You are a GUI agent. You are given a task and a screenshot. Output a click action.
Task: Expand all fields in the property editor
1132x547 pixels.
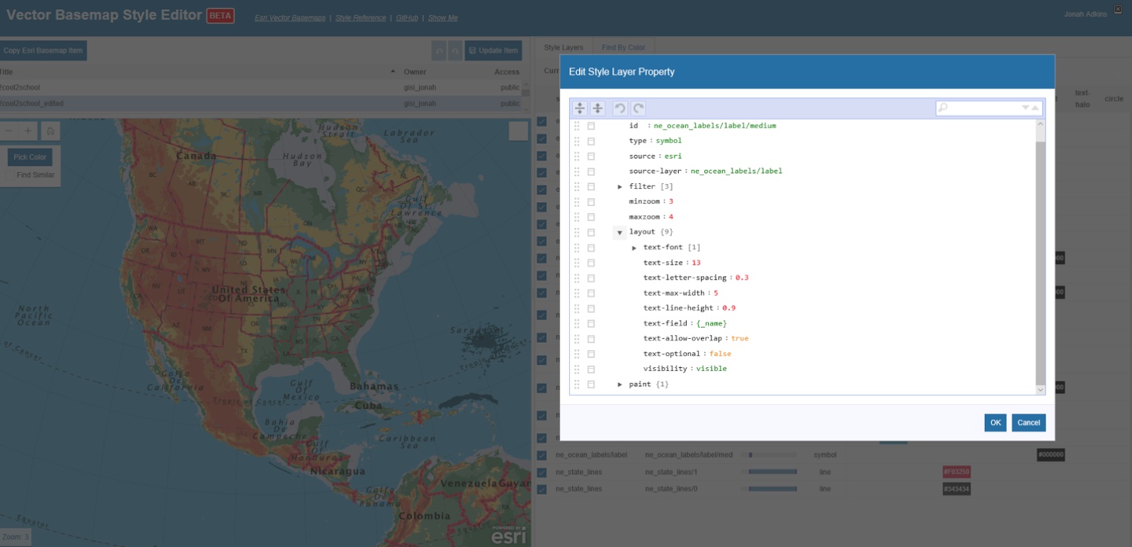point(580,108)
